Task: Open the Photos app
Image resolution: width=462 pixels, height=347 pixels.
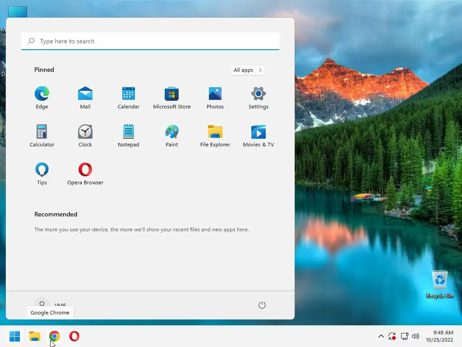Action: 215,98
